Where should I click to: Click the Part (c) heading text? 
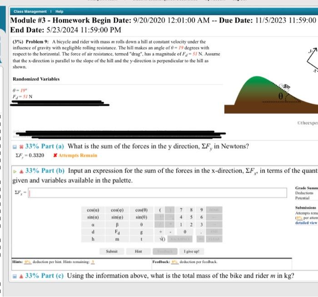click(45, 276)
